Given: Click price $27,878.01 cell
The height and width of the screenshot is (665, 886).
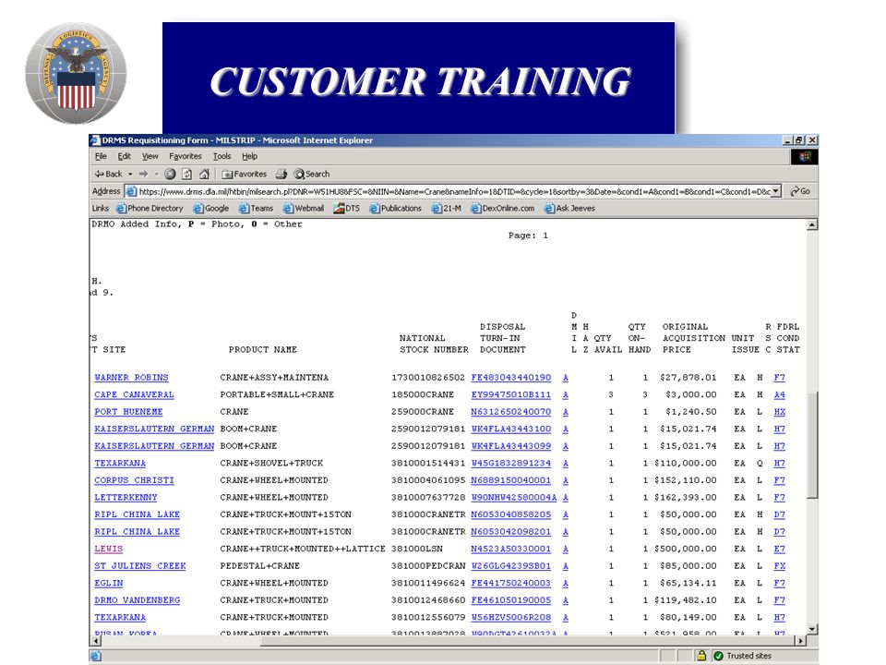Looking at the screenshot, I should 688,377.
